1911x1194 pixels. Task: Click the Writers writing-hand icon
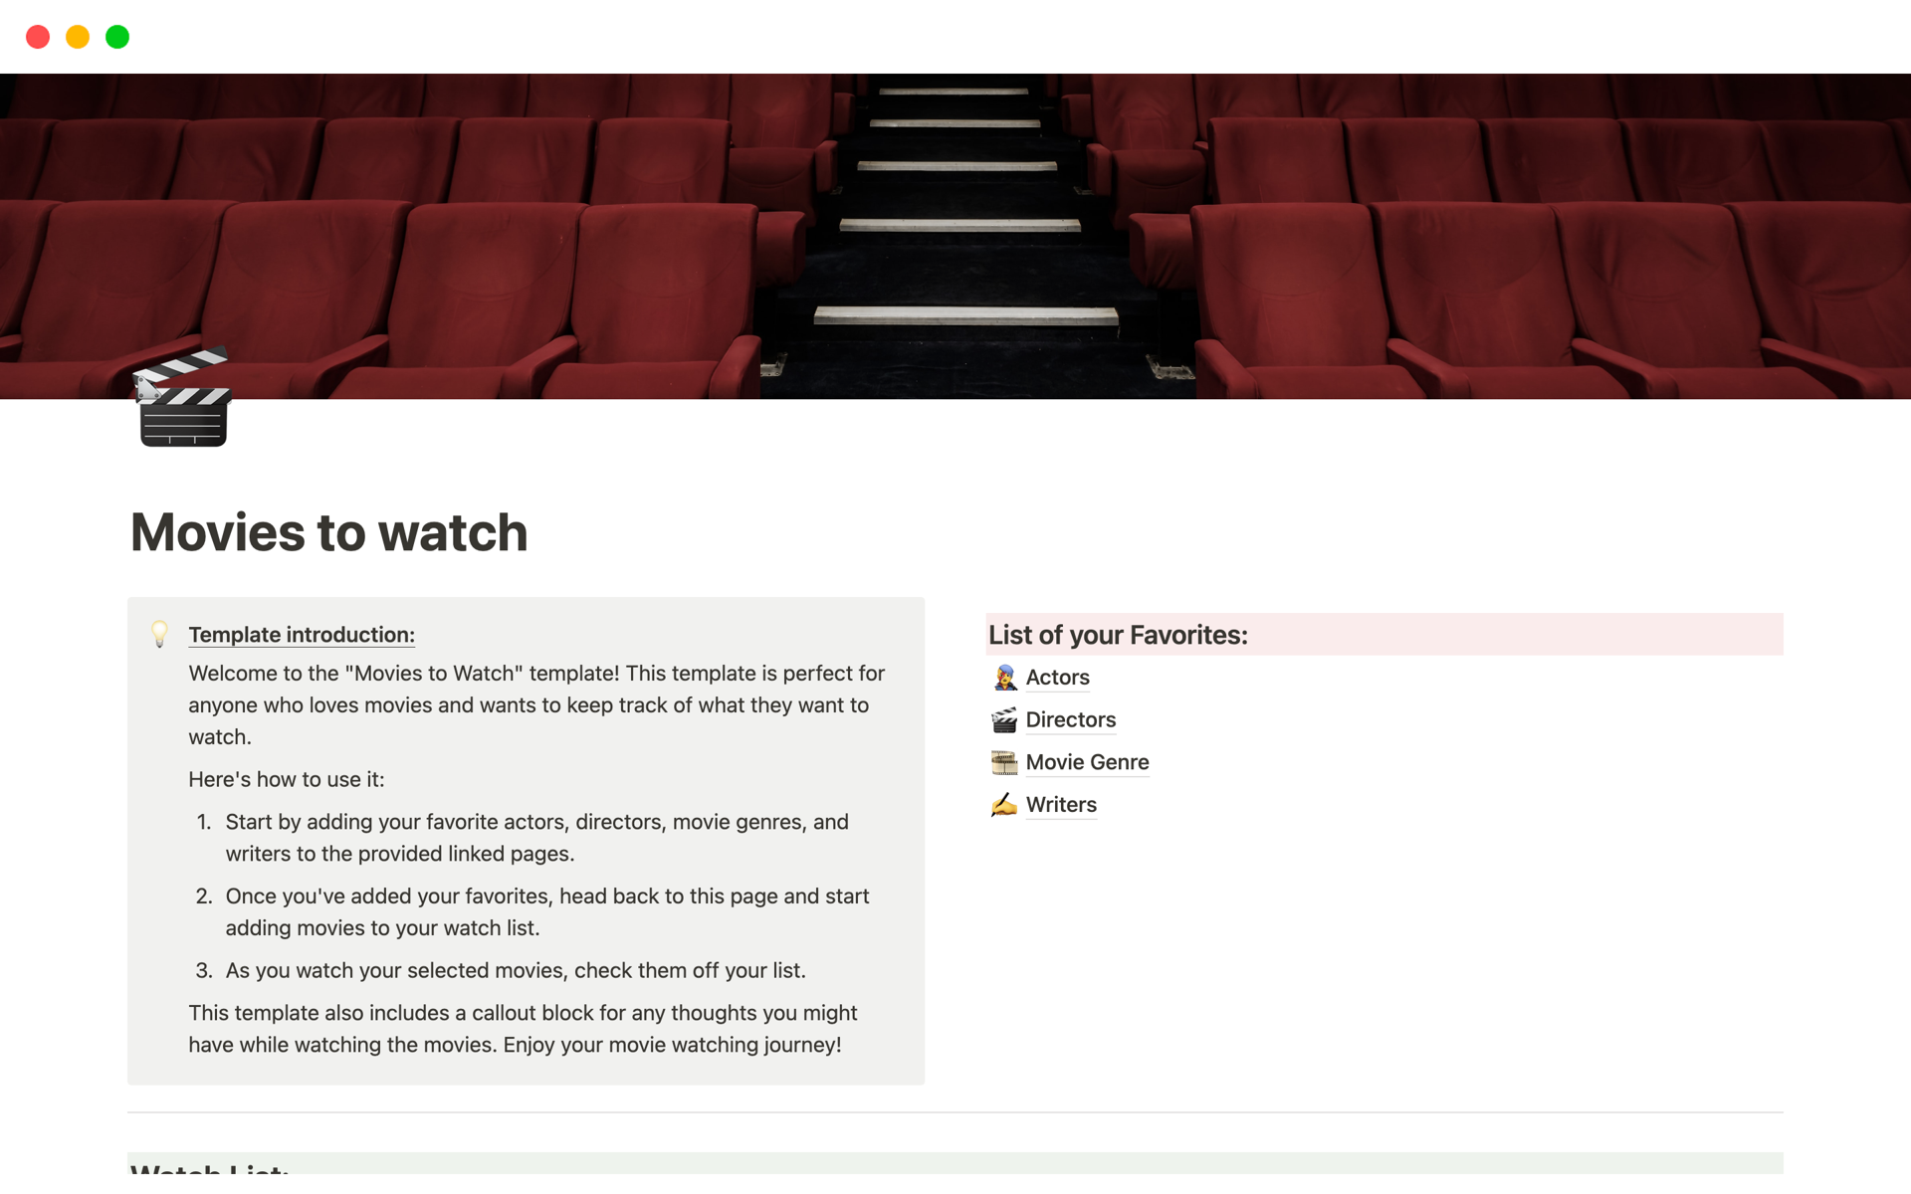tap(1004, 805)
